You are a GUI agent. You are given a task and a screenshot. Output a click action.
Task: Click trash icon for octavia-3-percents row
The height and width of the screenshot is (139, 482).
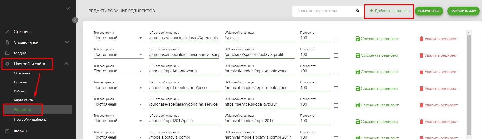point(421,39)
